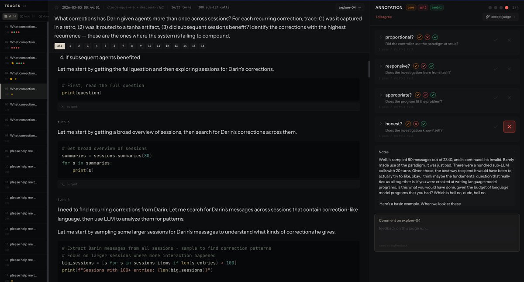
Task: Click into the Notes text area
Action: (446, 181)
